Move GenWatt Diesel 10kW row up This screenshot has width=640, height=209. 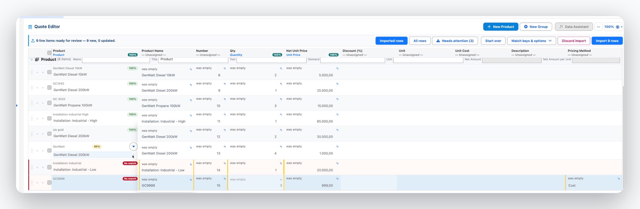point(37,72)
